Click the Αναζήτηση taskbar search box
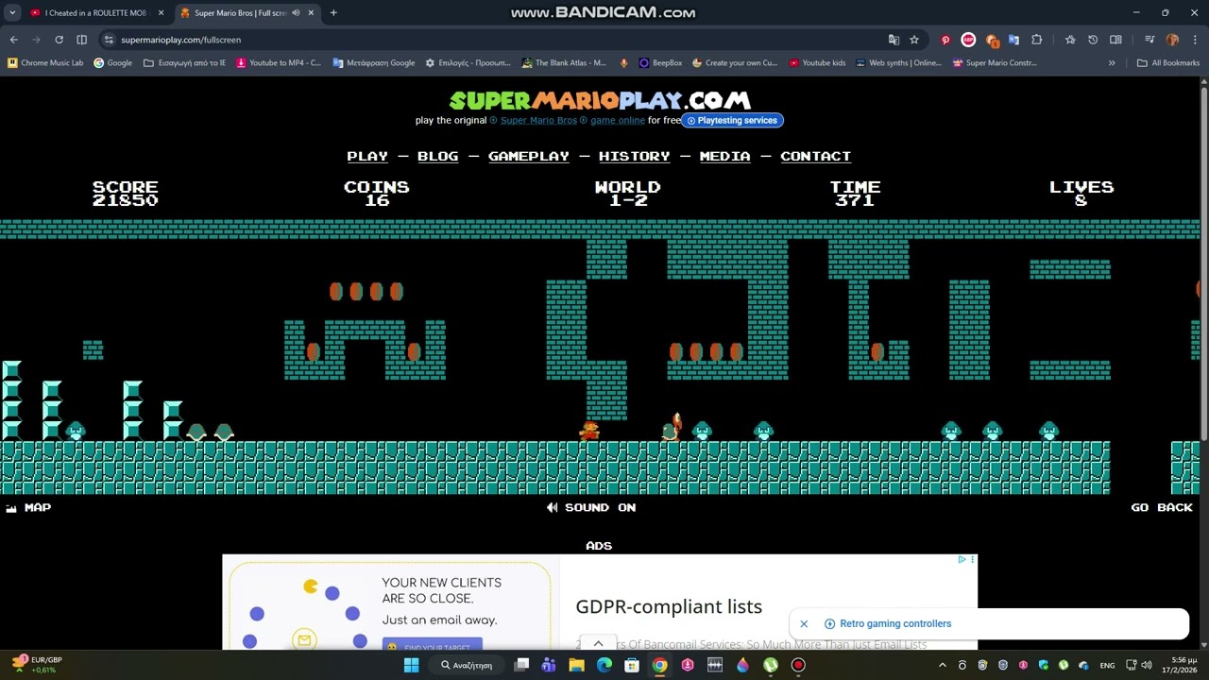This screenshot has height=680, width=1209. 468,665
